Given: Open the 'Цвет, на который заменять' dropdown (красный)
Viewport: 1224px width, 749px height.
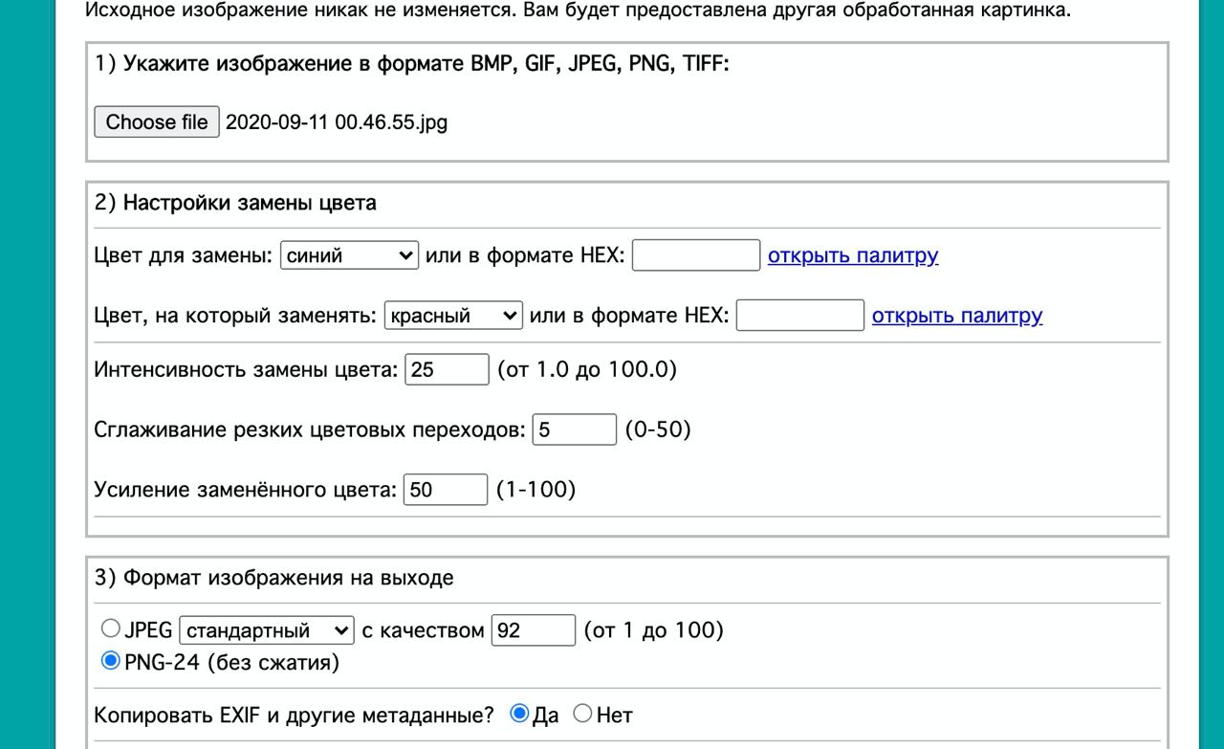Looking at the screenshot, I should pyautogui.click(x=453, y=315).
